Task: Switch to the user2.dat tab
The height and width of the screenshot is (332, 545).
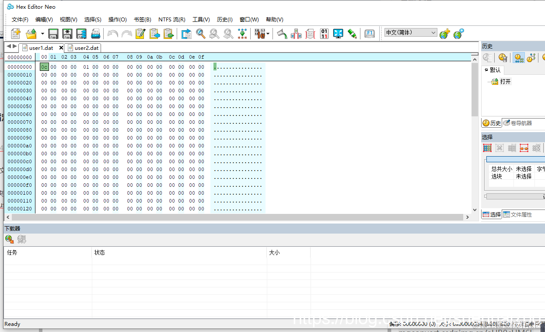Action: coord(83,48)
